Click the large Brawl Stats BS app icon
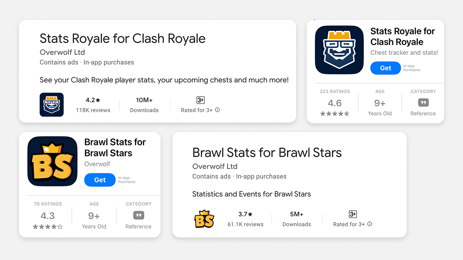The width and height of the screenshot is (463, 260). [x=52, y=161]
